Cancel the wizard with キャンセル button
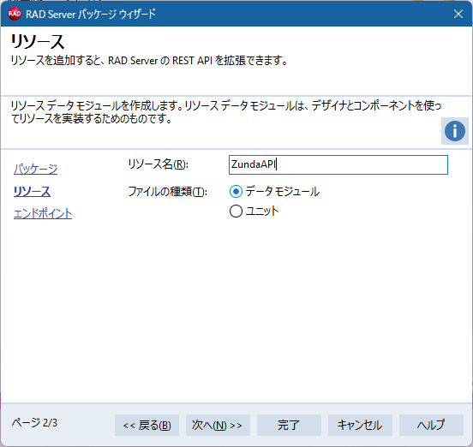The width and height of the screenshot is (473, 447). (360, 425)
